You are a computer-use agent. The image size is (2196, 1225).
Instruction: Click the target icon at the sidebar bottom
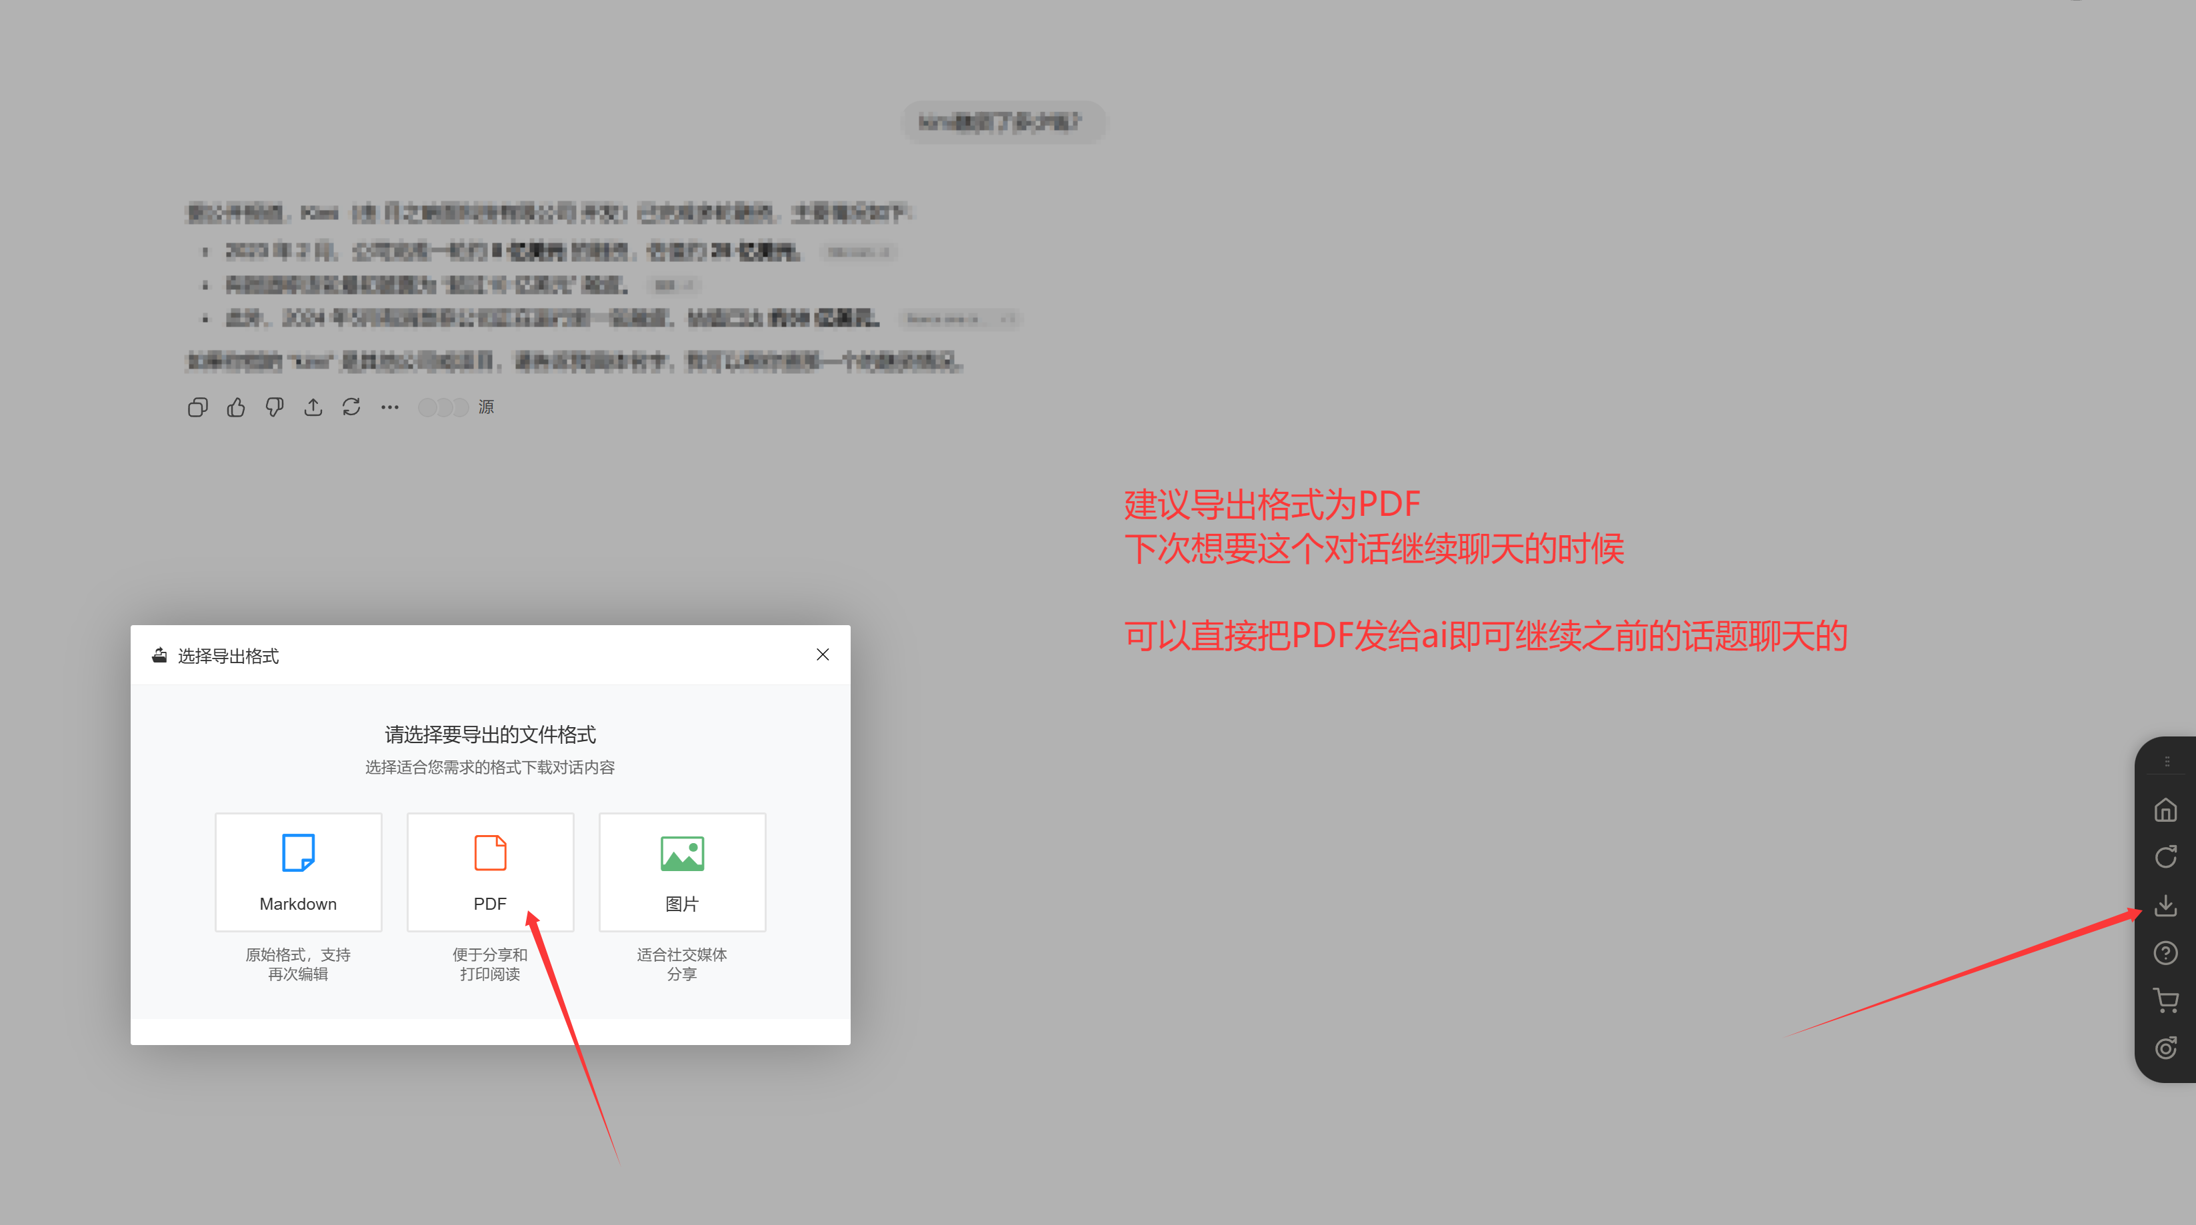(2165, 1048)
